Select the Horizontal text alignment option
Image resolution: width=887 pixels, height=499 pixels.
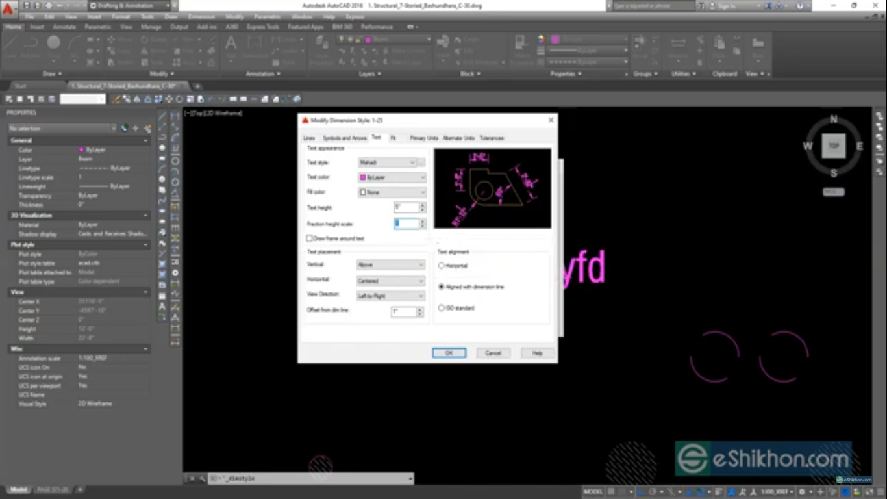point(442,265)
